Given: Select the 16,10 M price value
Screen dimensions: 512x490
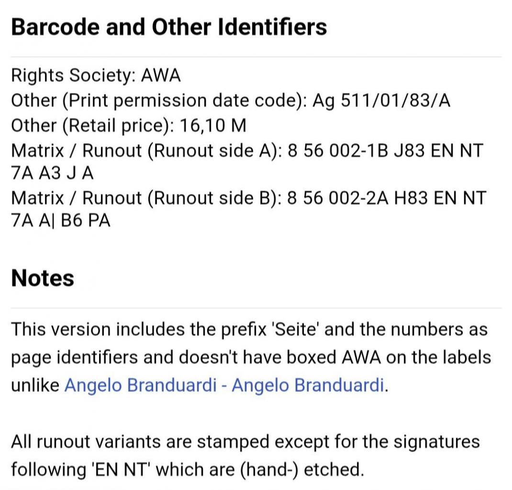Looking at the screenshot, I should [212, 125].
